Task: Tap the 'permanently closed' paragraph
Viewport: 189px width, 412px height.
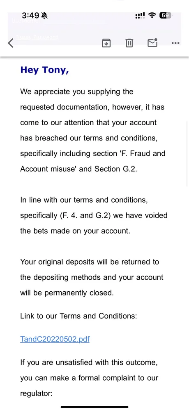Action: [92, 277]
